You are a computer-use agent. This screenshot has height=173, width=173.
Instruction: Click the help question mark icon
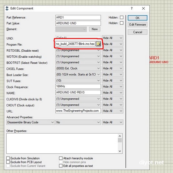(x=132, y=8)
